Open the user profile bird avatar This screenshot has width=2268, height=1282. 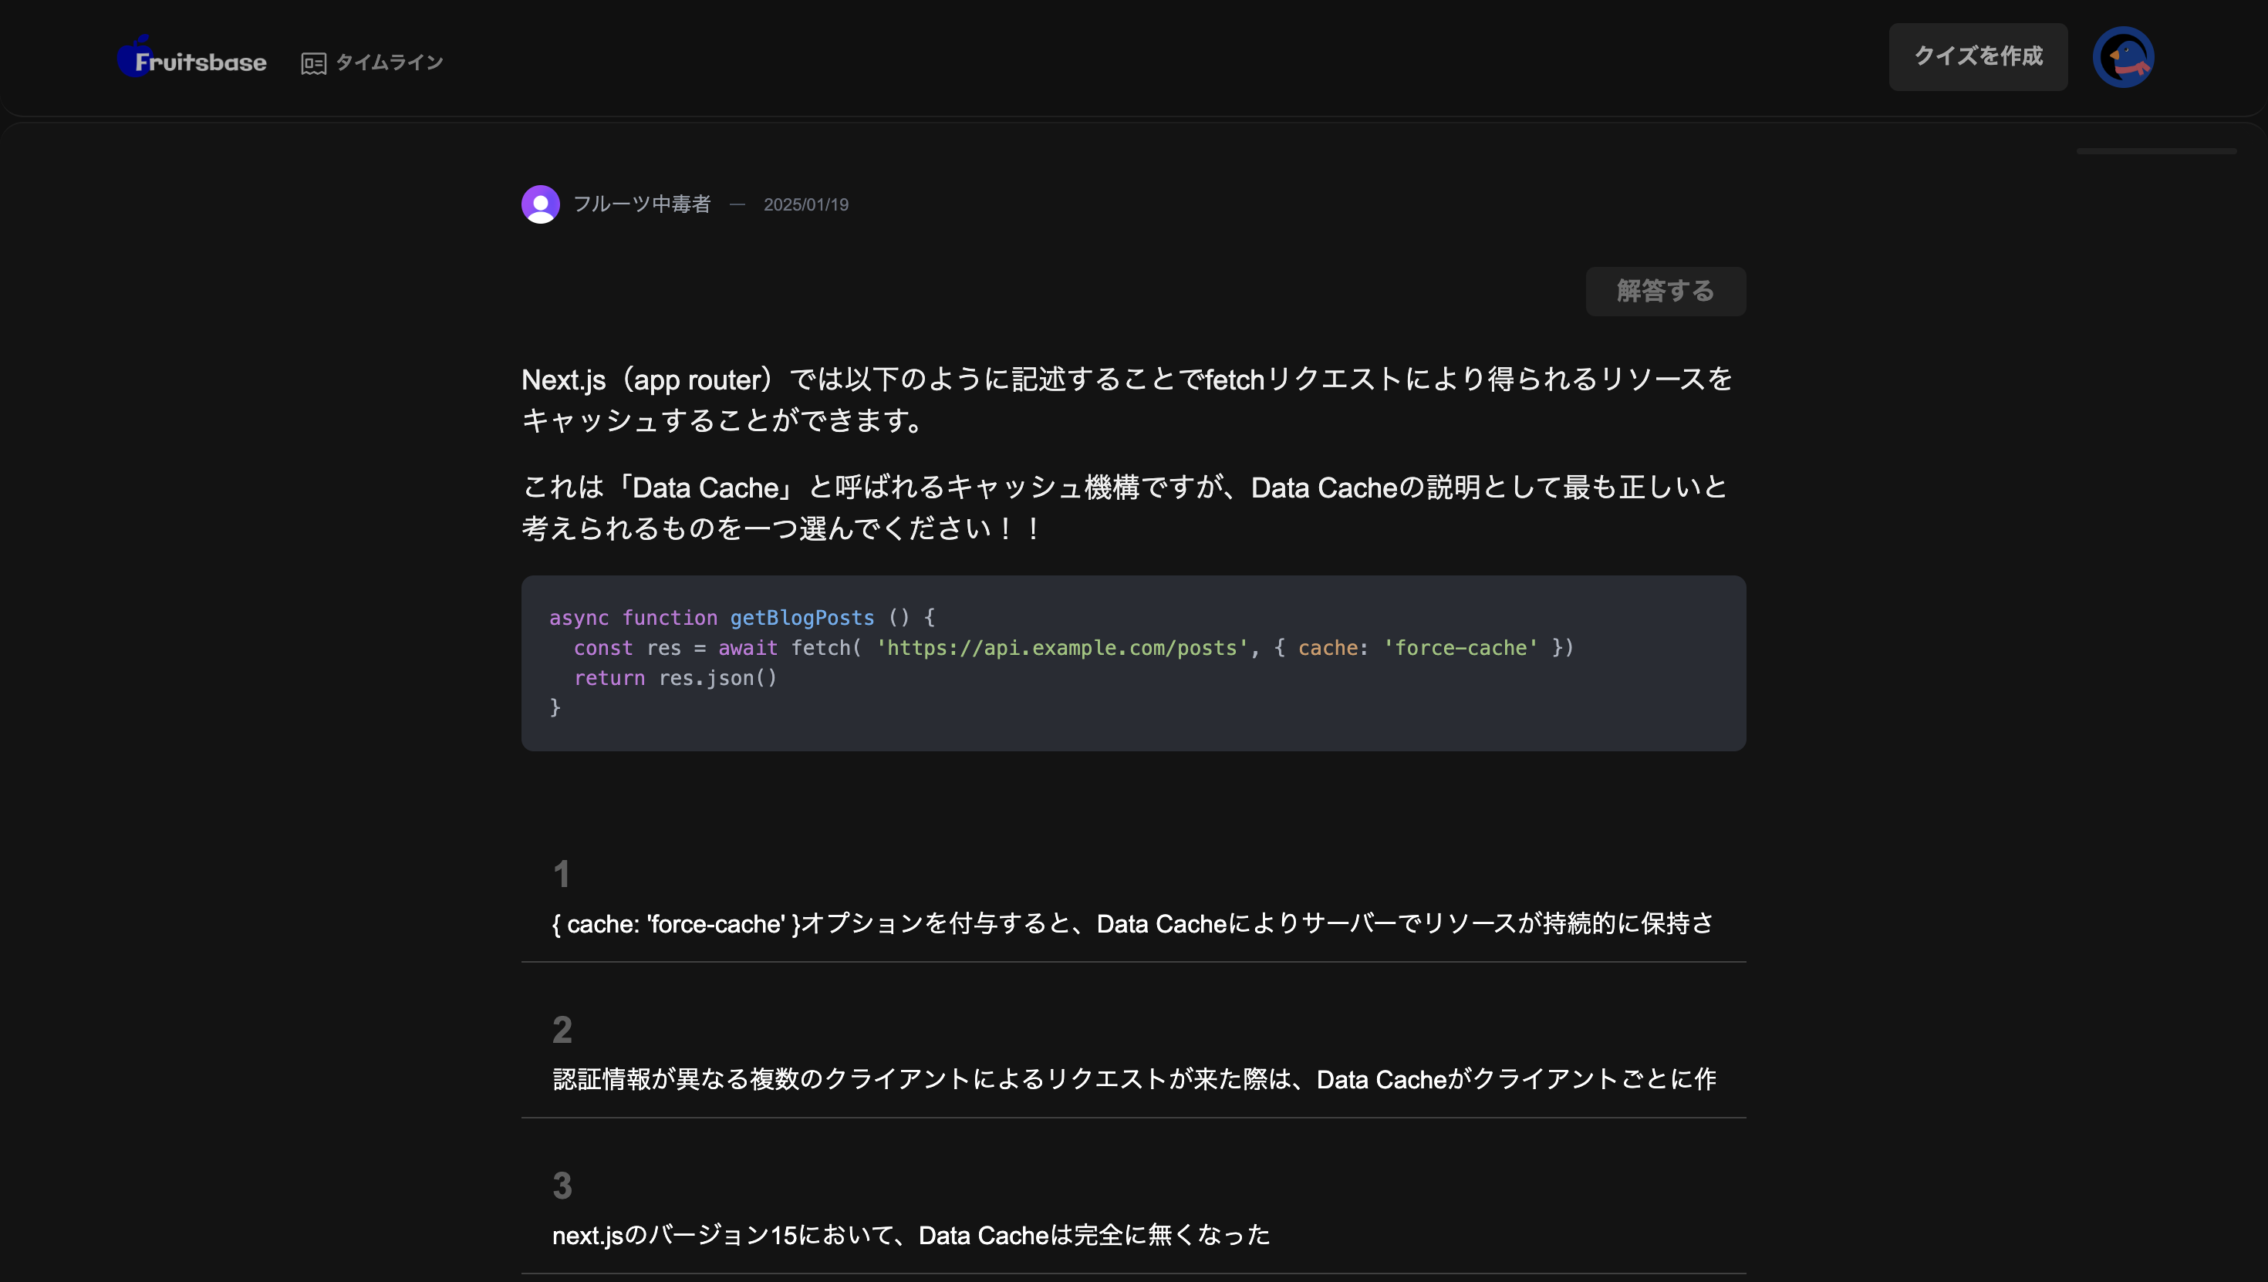[x=2122, y=57]
